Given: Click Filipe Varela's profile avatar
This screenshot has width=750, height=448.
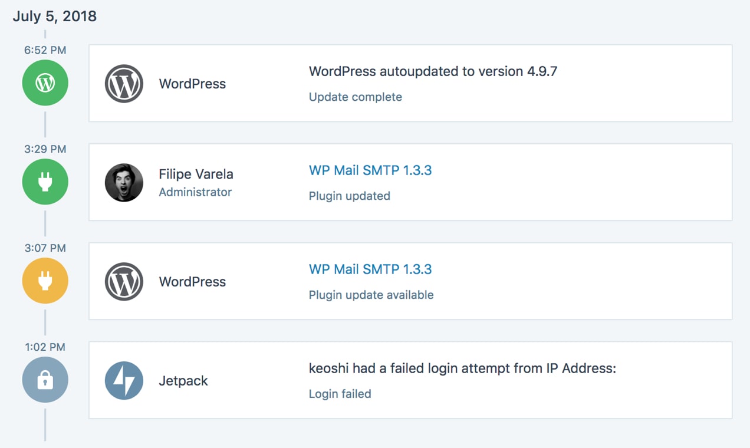Looking at the screenshot, I should coord(124,183).
